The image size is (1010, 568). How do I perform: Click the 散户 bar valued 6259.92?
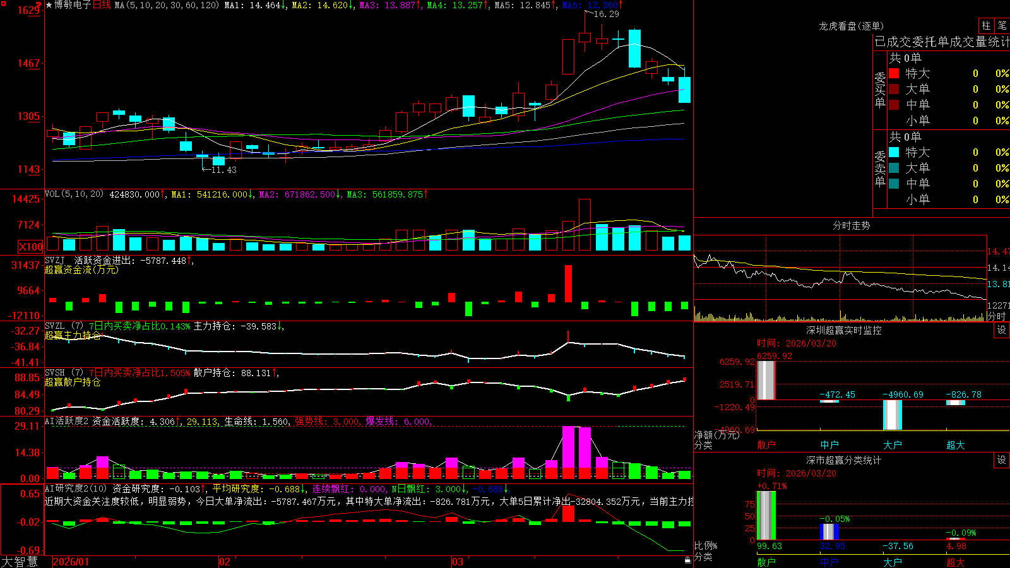(766, 380)
